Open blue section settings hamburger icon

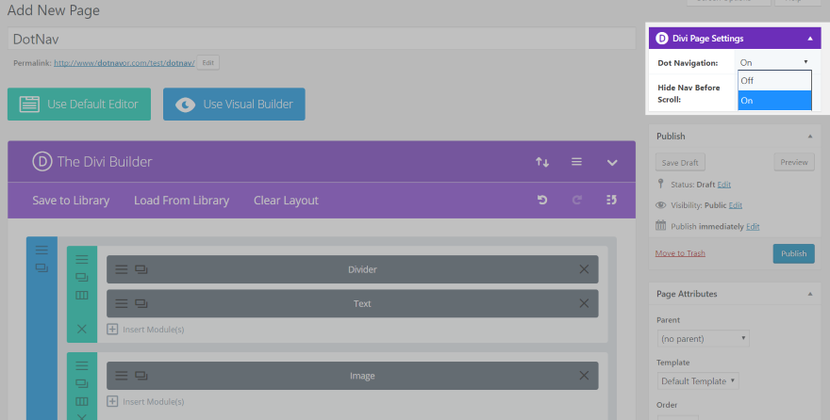pyautogui.click(x=41, y=250)
